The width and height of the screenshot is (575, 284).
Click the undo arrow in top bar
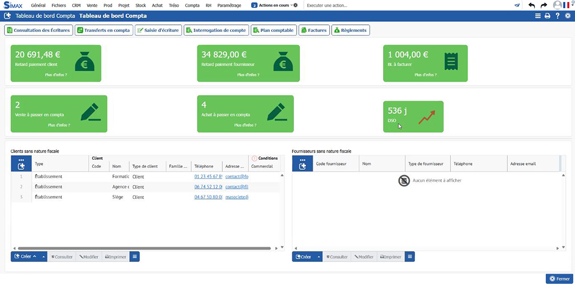(531, 5)
